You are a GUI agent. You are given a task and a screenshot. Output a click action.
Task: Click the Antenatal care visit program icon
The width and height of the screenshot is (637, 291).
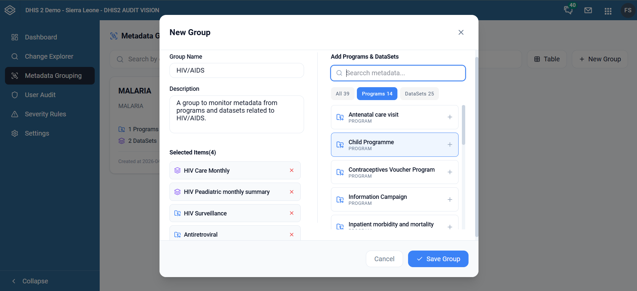click(340, 117)
